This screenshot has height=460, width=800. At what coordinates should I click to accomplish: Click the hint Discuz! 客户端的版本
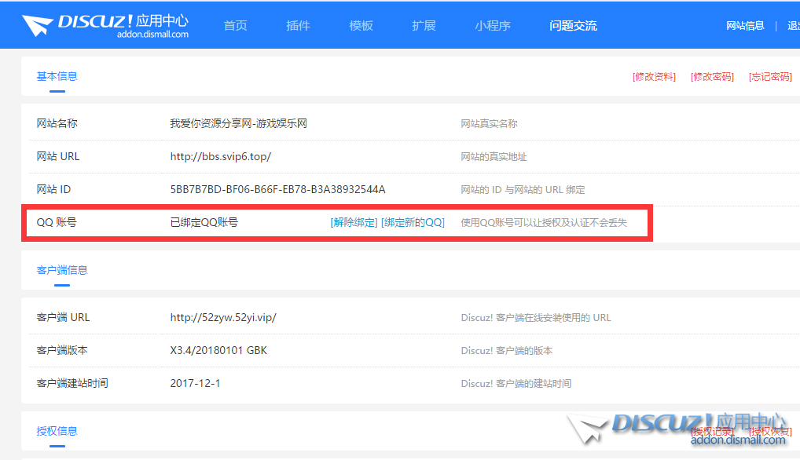(x=506, y=350)
